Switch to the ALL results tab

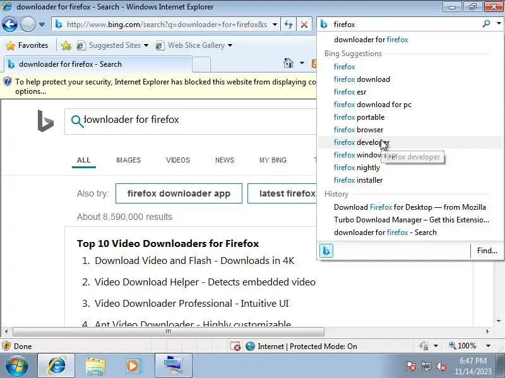tap(84, 160)
